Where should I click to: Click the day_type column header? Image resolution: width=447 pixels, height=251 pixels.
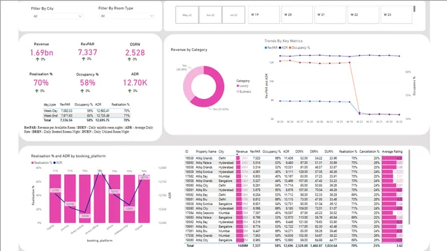[50, 105]
